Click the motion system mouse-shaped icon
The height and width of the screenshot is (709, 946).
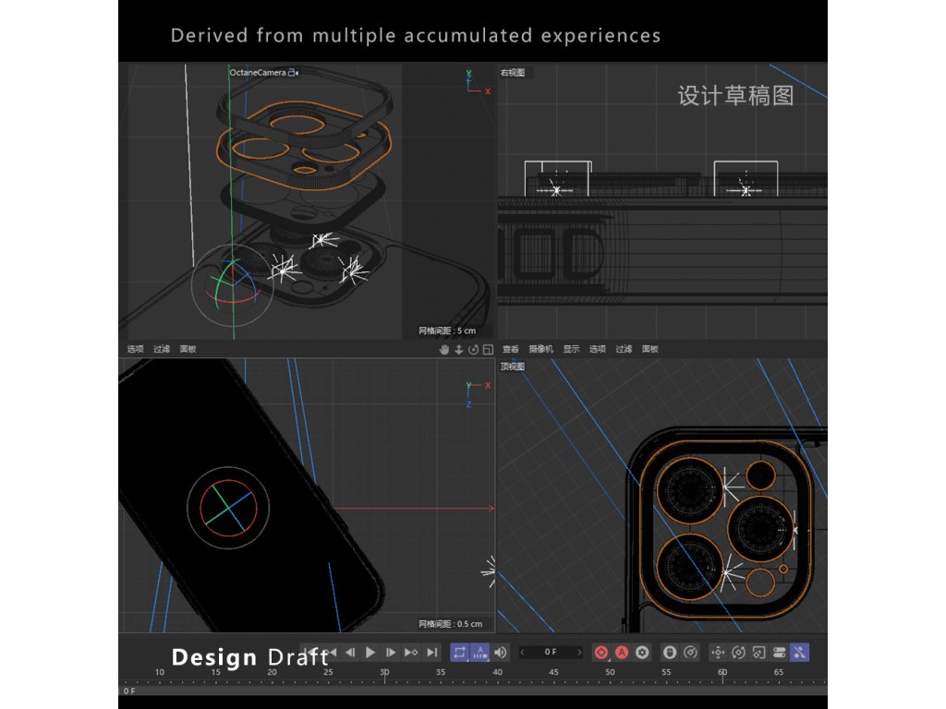tap(670, 653)
